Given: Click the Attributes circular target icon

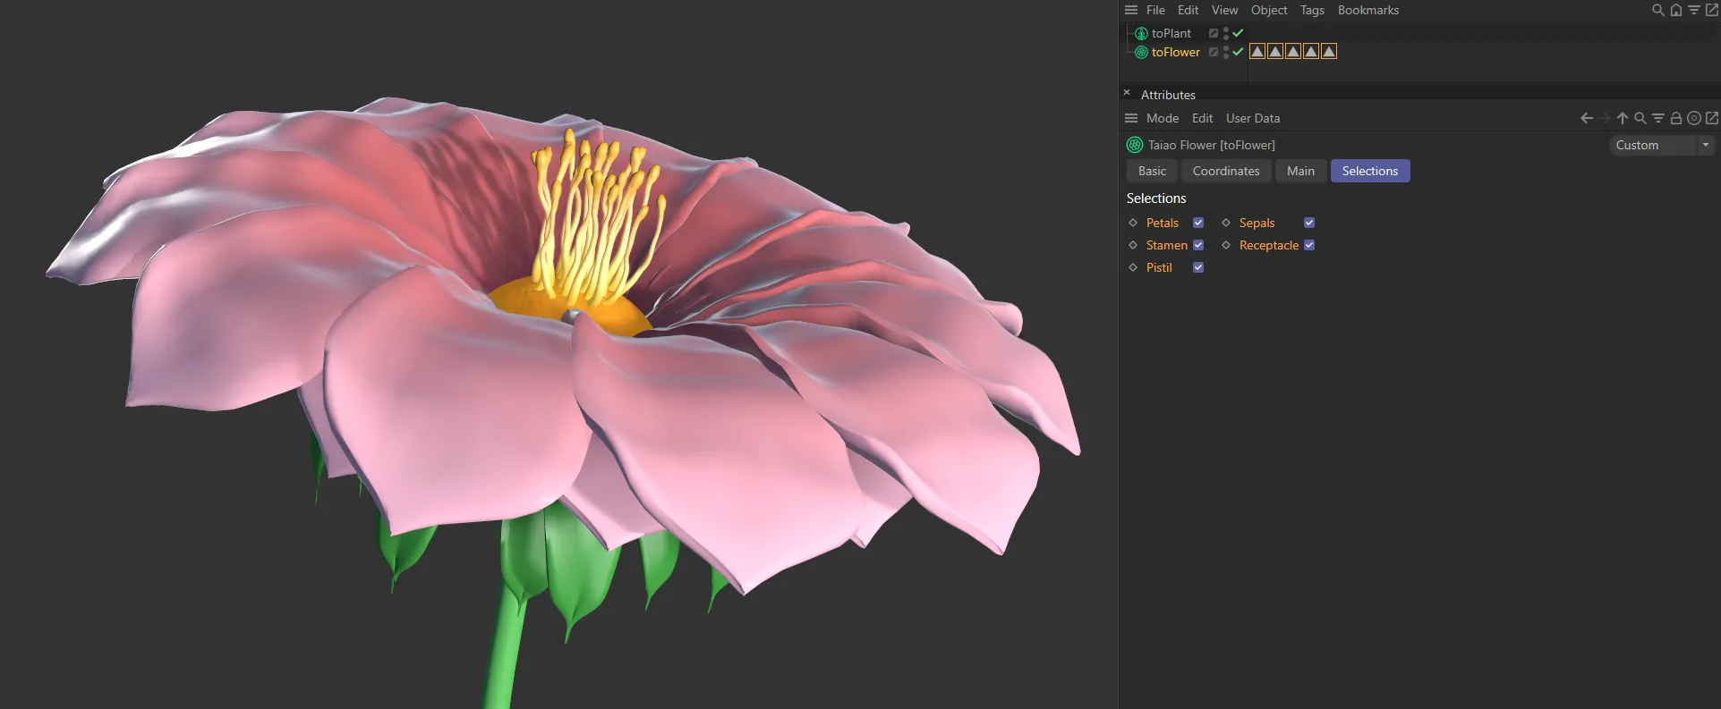Looking at the screenshot, I should coord(1694,118).
